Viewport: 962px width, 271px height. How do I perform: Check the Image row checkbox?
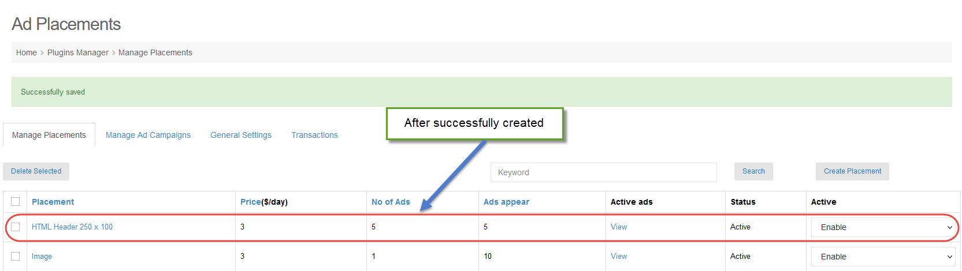pyautogui.click(x=16, y=256)
